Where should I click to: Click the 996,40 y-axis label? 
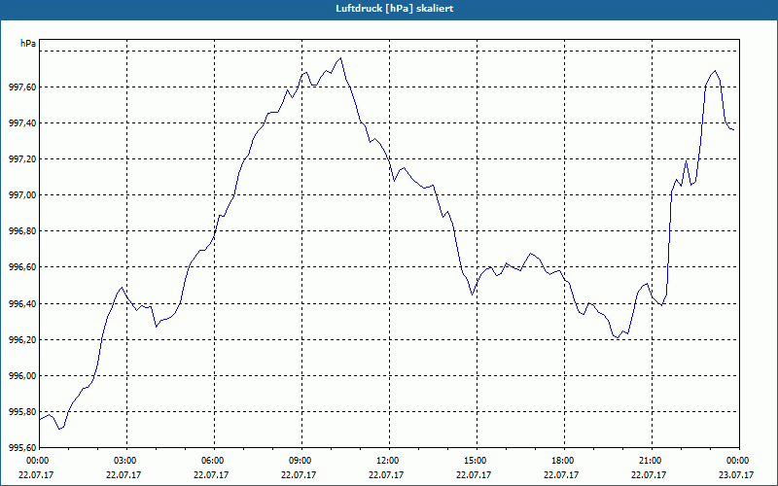point(22,303)
